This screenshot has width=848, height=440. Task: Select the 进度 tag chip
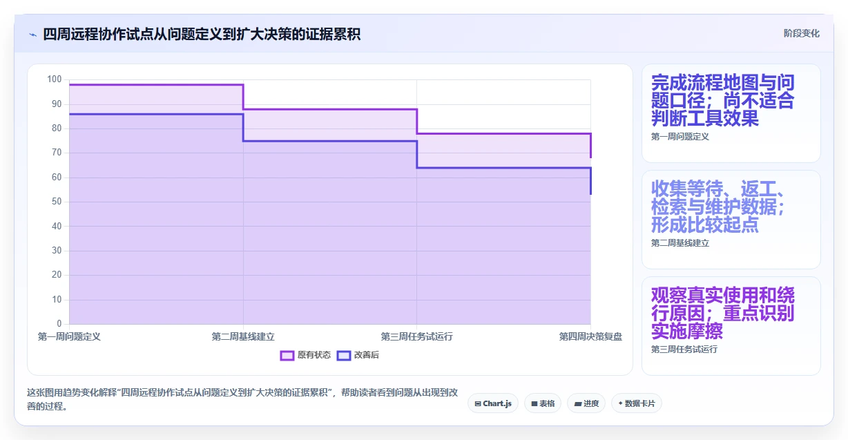click(586, 403)
